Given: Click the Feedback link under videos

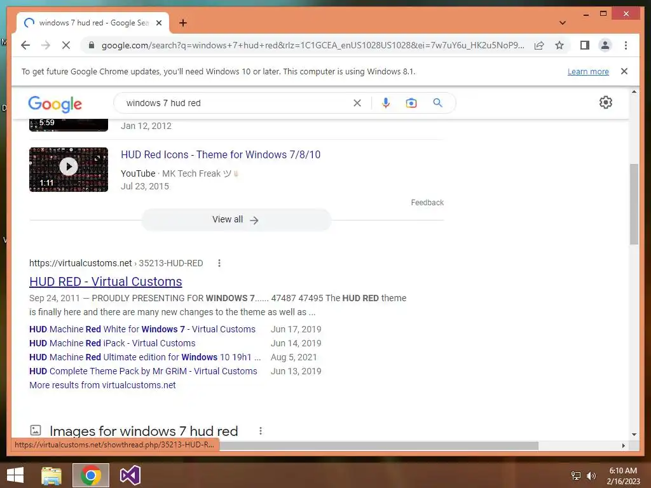Looking at the screenshot, I should tap(427, 203).
